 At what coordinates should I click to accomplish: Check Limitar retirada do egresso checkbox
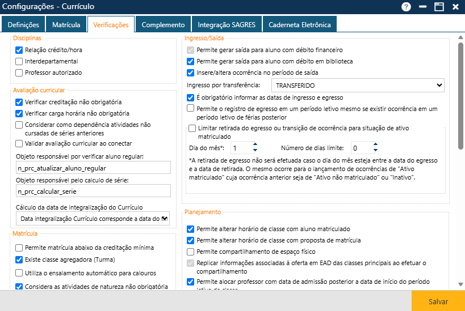click(192, 128)
